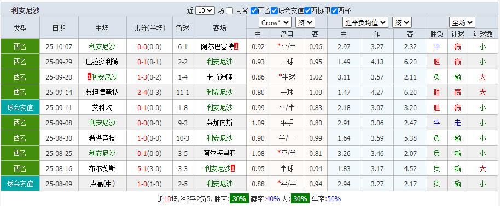
Task: Click the 40% 赢率 value
Action: pyautogui.click(x=274, y=199)
